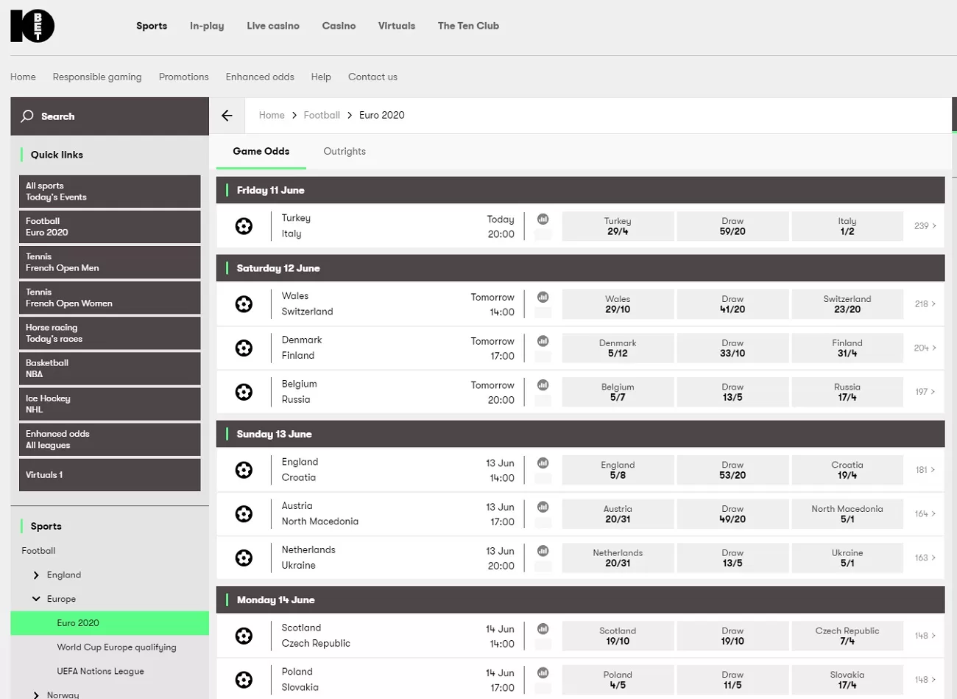Open stats icon for Turkey vs Italy
957x699 pixels.
pos(543,219)
